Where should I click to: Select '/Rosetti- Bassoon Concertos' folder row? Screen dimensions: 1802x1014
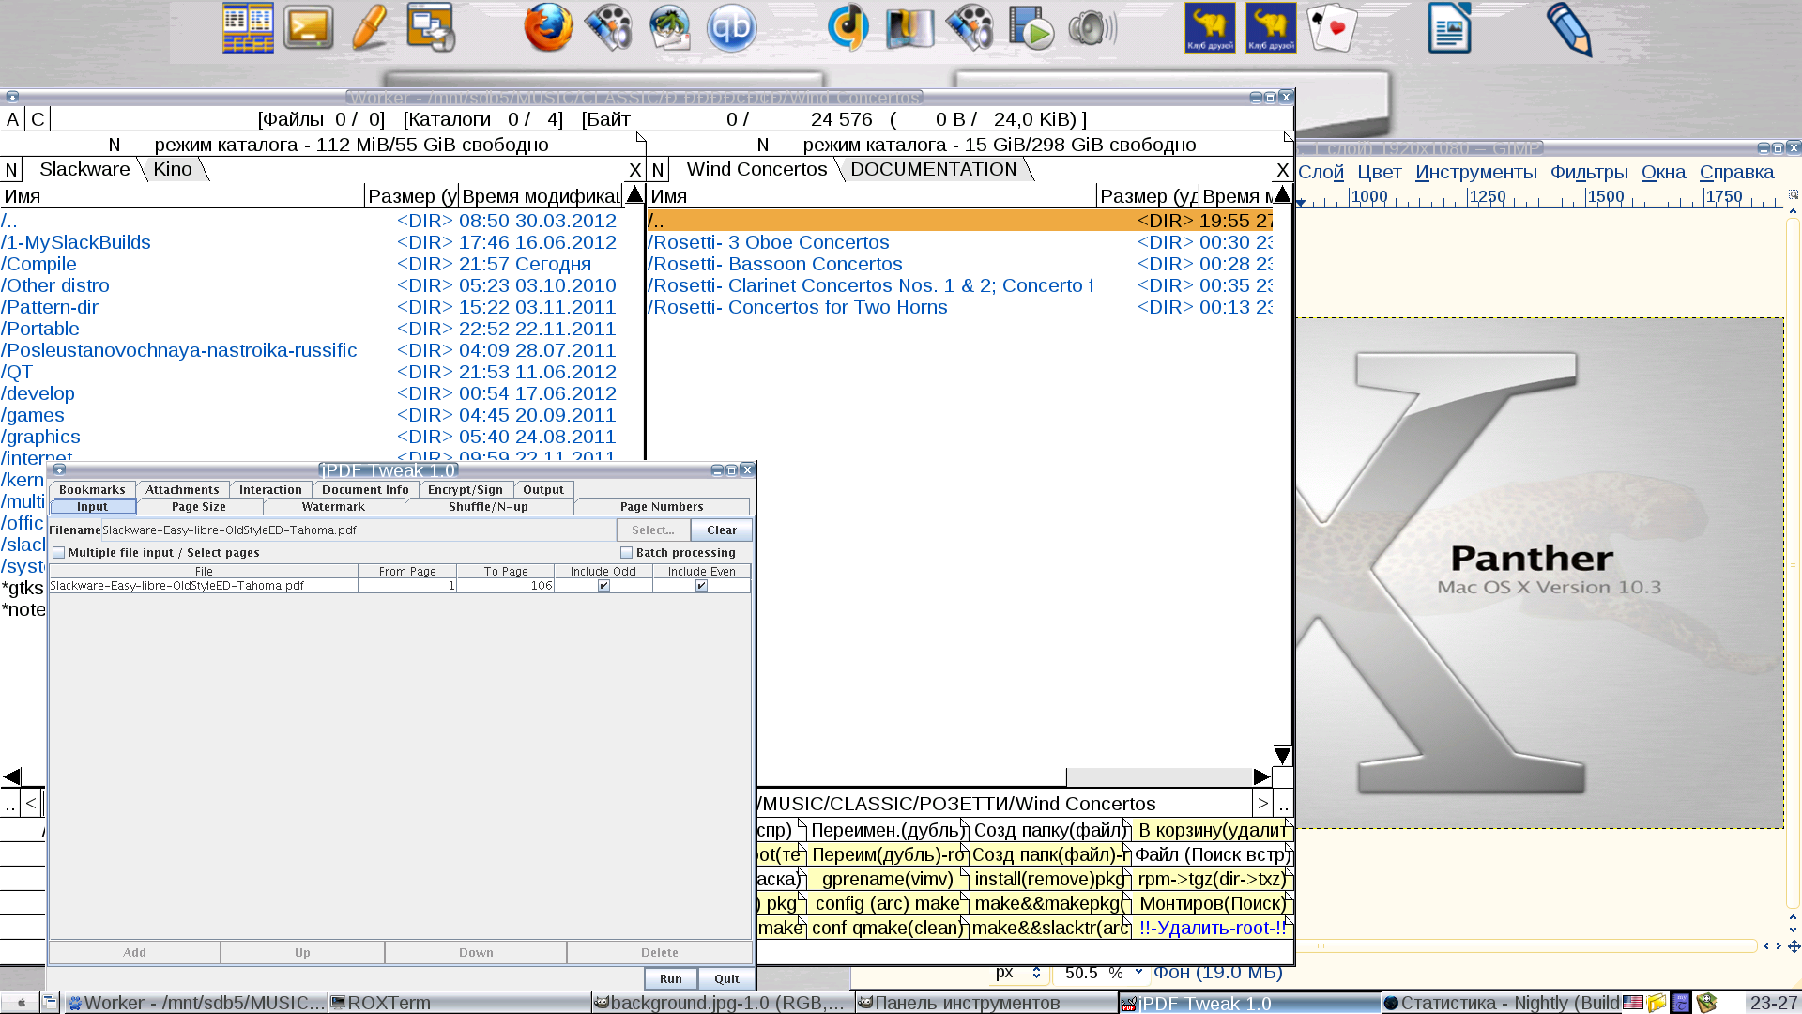coord(959,264)
